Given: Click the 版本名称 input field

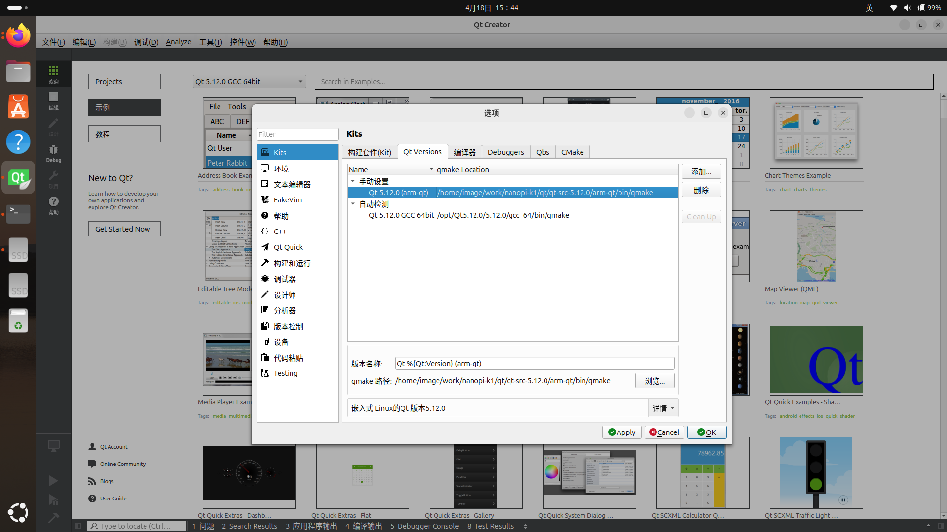Looking at the screenshot, I should (x=534, y=364).
